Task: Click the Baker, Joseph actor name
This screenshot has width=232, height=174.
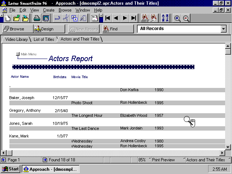Action: point(22,98)
